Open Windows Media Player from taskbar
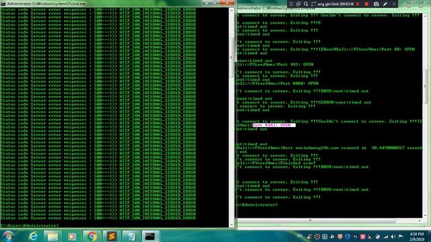This screenshot has height=242, width=431. coord(72,237)
